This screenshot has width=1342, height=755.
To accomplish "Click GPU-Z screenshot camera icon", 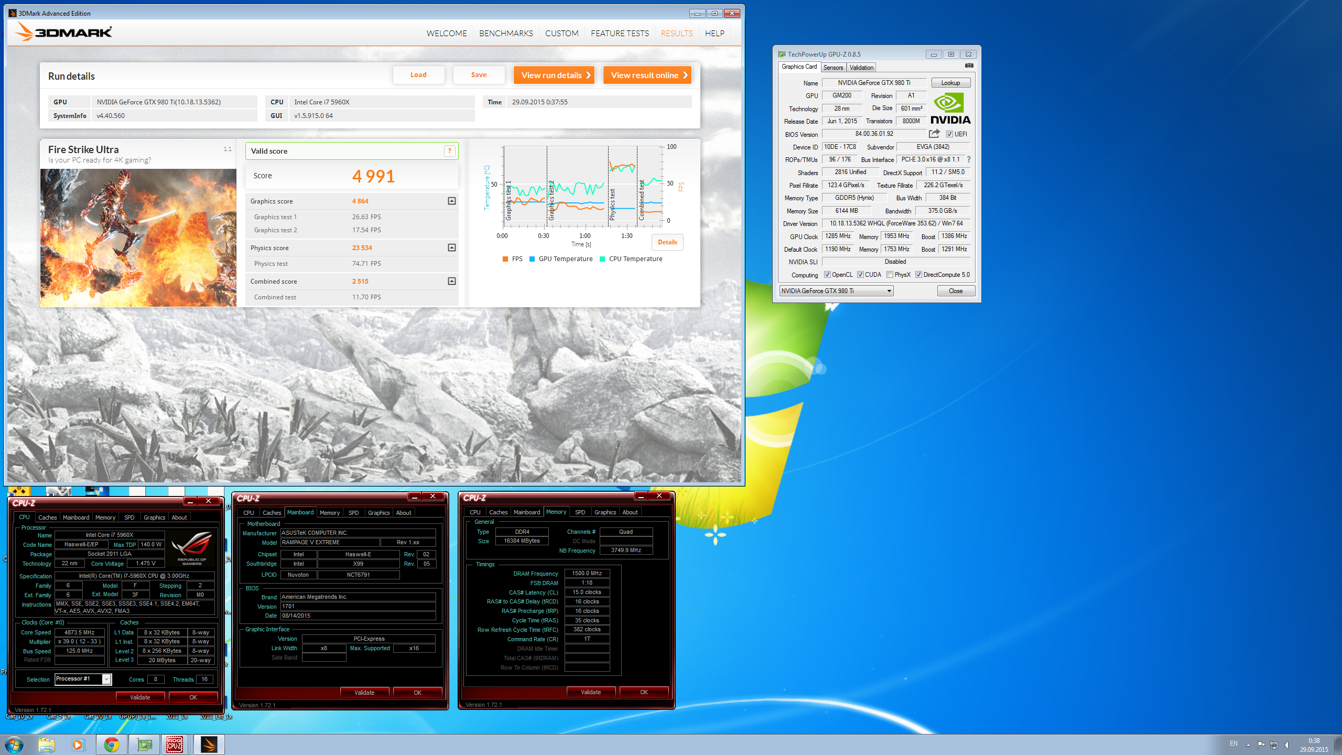I will click(969, 66).
